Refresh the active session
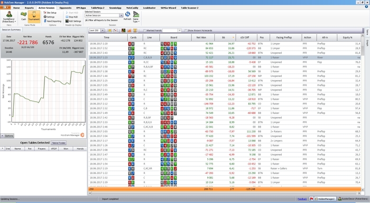Screen dimensions: 370x203 point(127,14)
